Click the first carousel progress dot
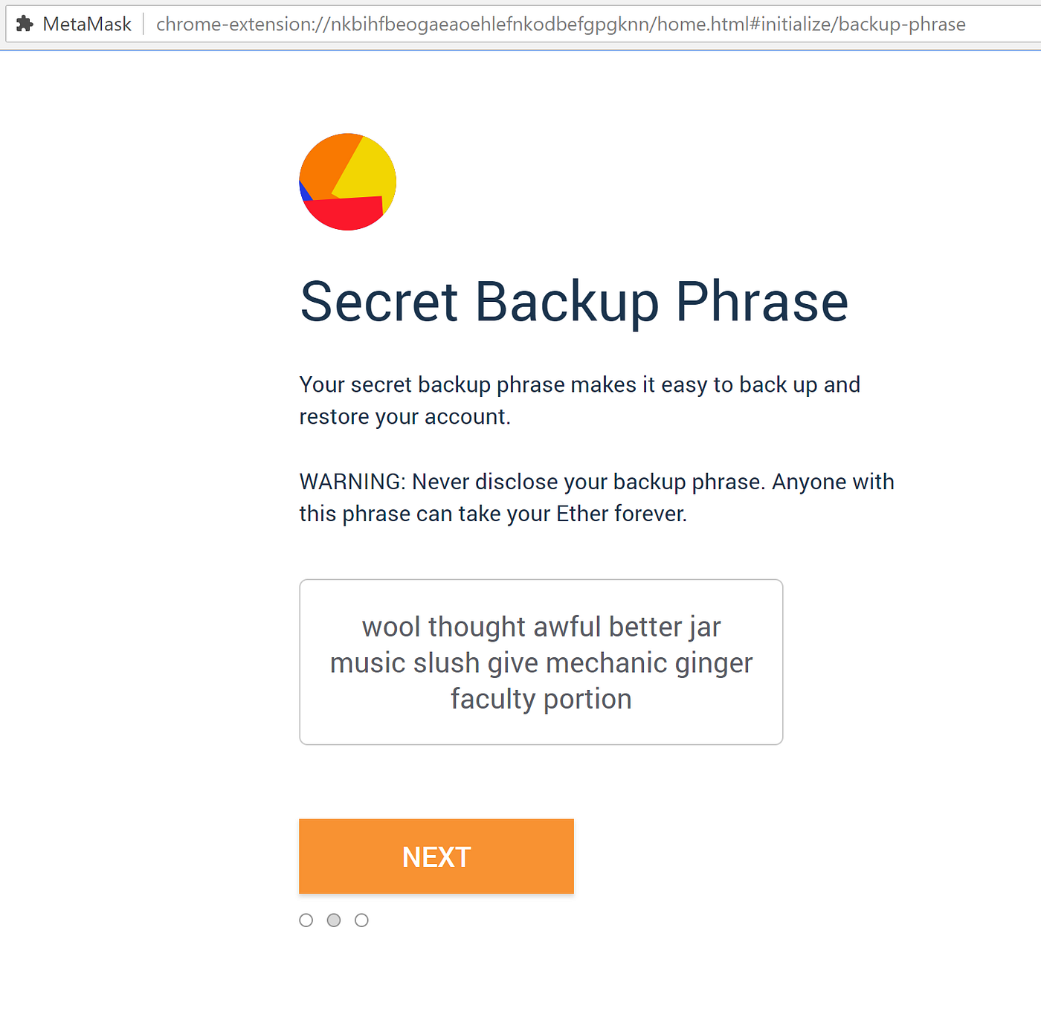 coord(306,920)
